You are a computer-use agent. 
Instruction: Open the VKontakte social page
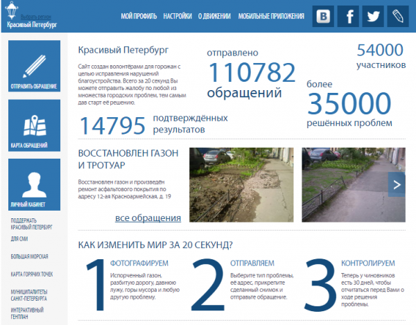click(323, 17)
